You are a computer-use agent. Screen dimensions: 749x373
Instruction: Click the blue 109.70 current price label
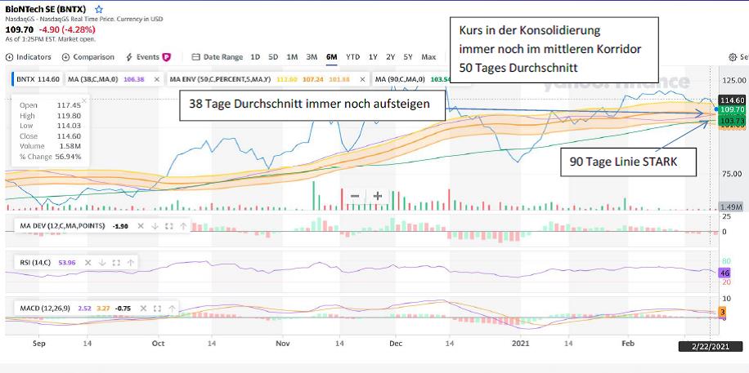tap(733, 109)
